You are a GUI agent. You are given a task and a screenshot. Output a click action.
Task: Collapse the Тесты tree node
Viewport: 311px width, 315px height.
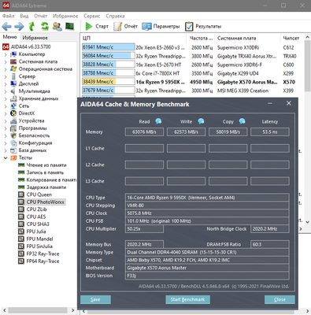(6, 158)
